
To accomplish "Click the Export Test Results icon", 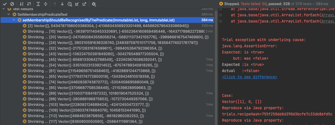I will 84,4.
